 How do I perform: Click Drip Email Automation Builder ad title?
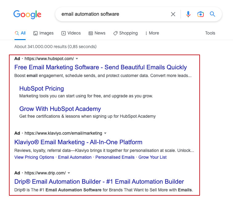click(99, 182)
